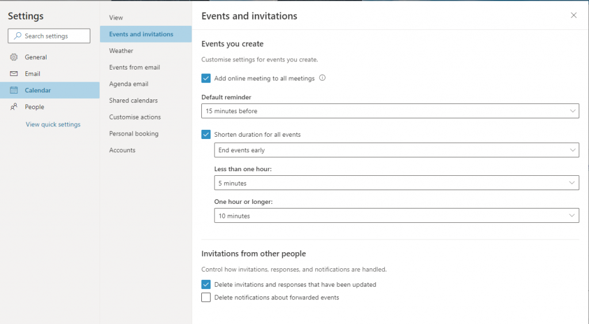Click the General gear icon
The height and width of the screenshot is (324, 589).
(x=14, y=57)
